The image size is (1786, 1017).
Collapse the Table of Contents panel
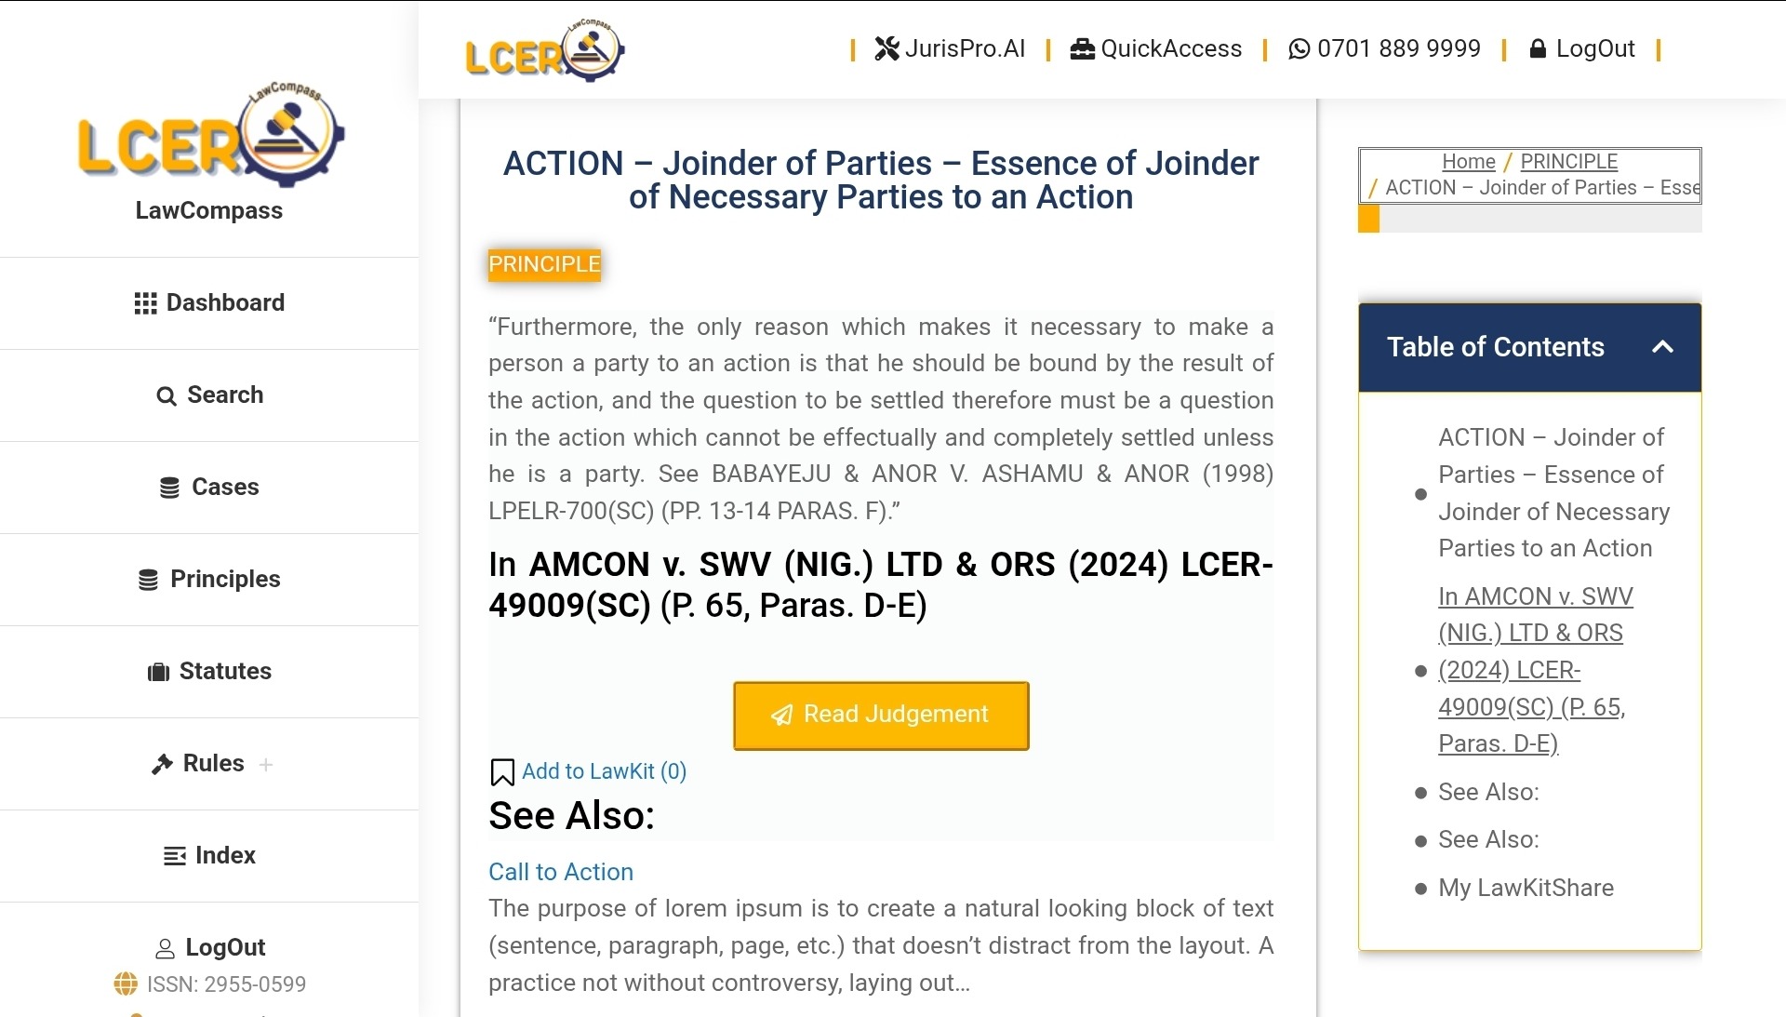pyautogui.click(x=1662, y=347)
